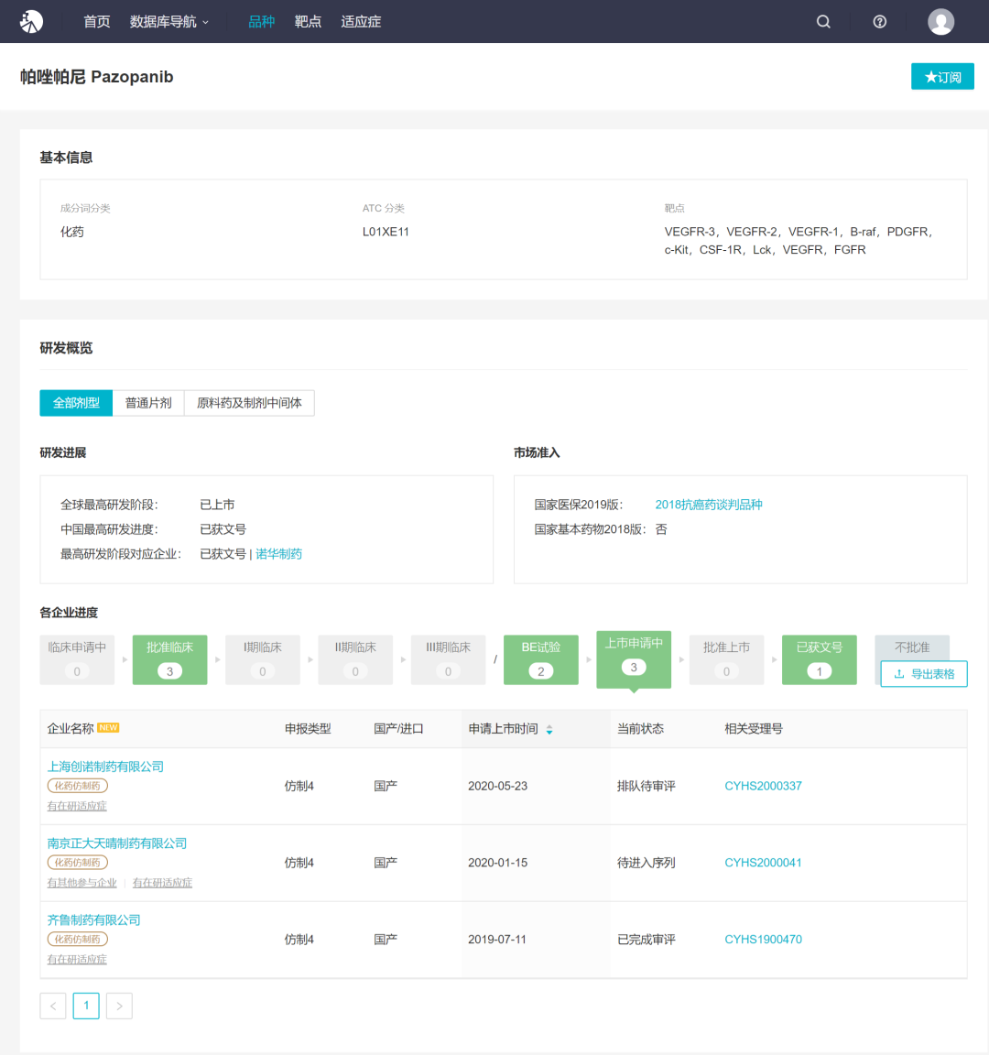Select the BE试验 stage with 2
The width and height of the screenshot is (989, 1055).
[541, 659]
